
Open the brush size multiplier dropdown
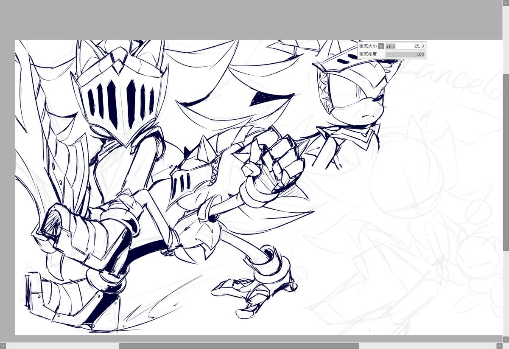381,46
